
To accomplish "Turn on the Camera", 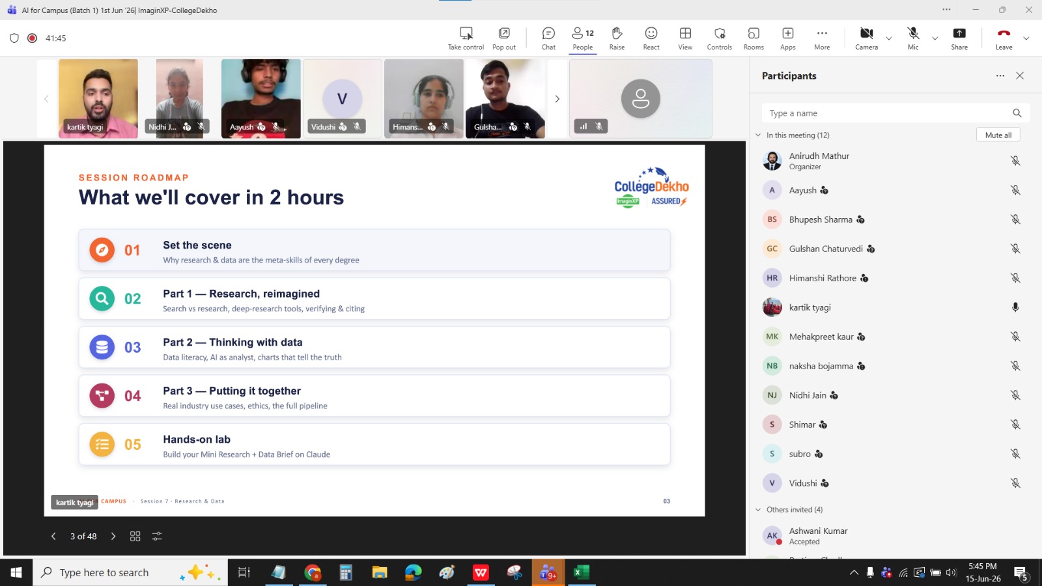I will [866, 38].
